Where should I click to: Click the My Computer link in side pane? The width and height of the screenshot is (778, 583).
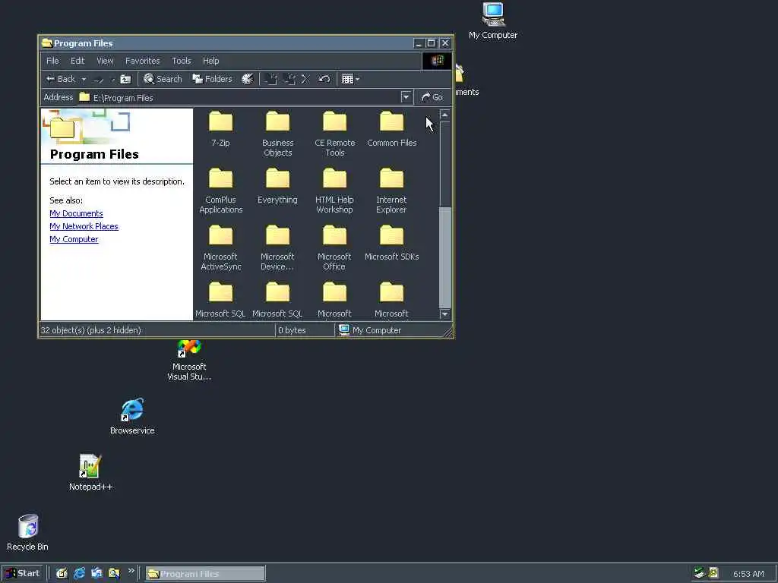pos(74,239)
